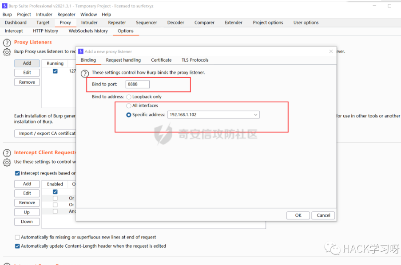
Task: Close the Add a new proxy listener dialog
Action: click(331, 51)
